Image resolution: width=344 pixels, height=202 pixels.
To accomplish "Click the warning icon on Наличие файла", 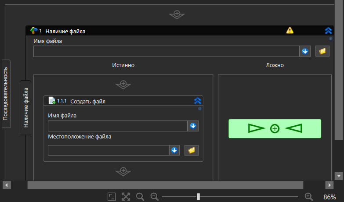I will [290, 30].
